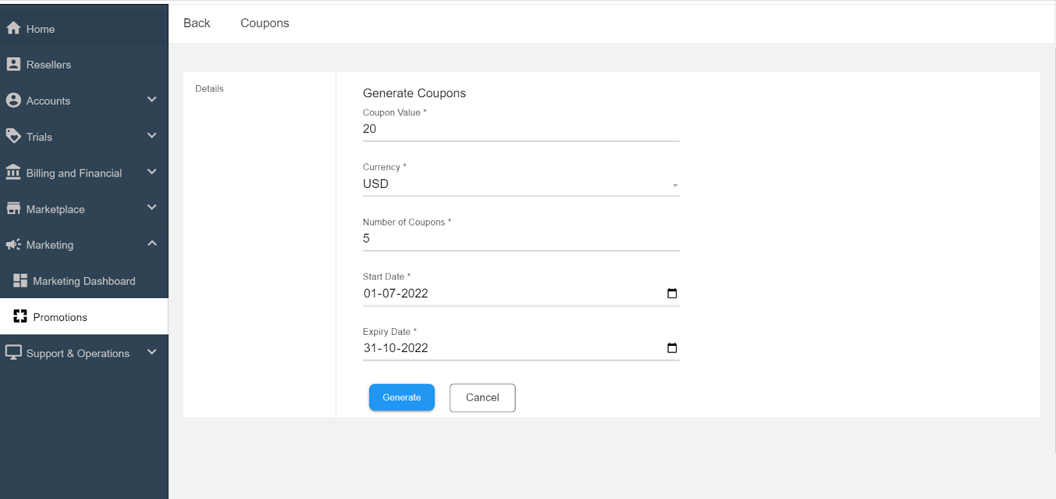Select the Details section tab
The height and width of the screenshot is (499, 1056).
(x=209, y=88)
